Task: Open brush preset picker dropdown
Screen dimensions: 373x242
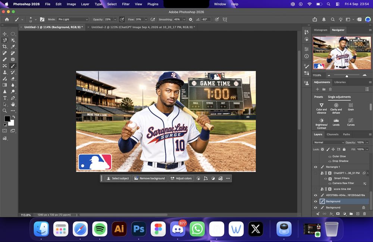Action: point(36,19)
